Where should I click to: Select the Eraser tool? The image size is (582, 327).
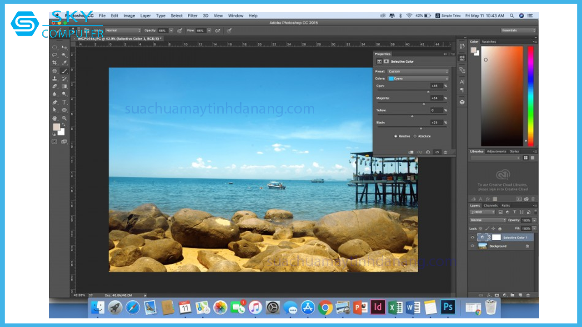coord(55,86)
